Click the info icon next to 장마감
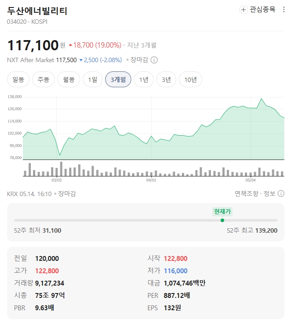The height and width of the screenshot is (323, 292). (154, 60)
